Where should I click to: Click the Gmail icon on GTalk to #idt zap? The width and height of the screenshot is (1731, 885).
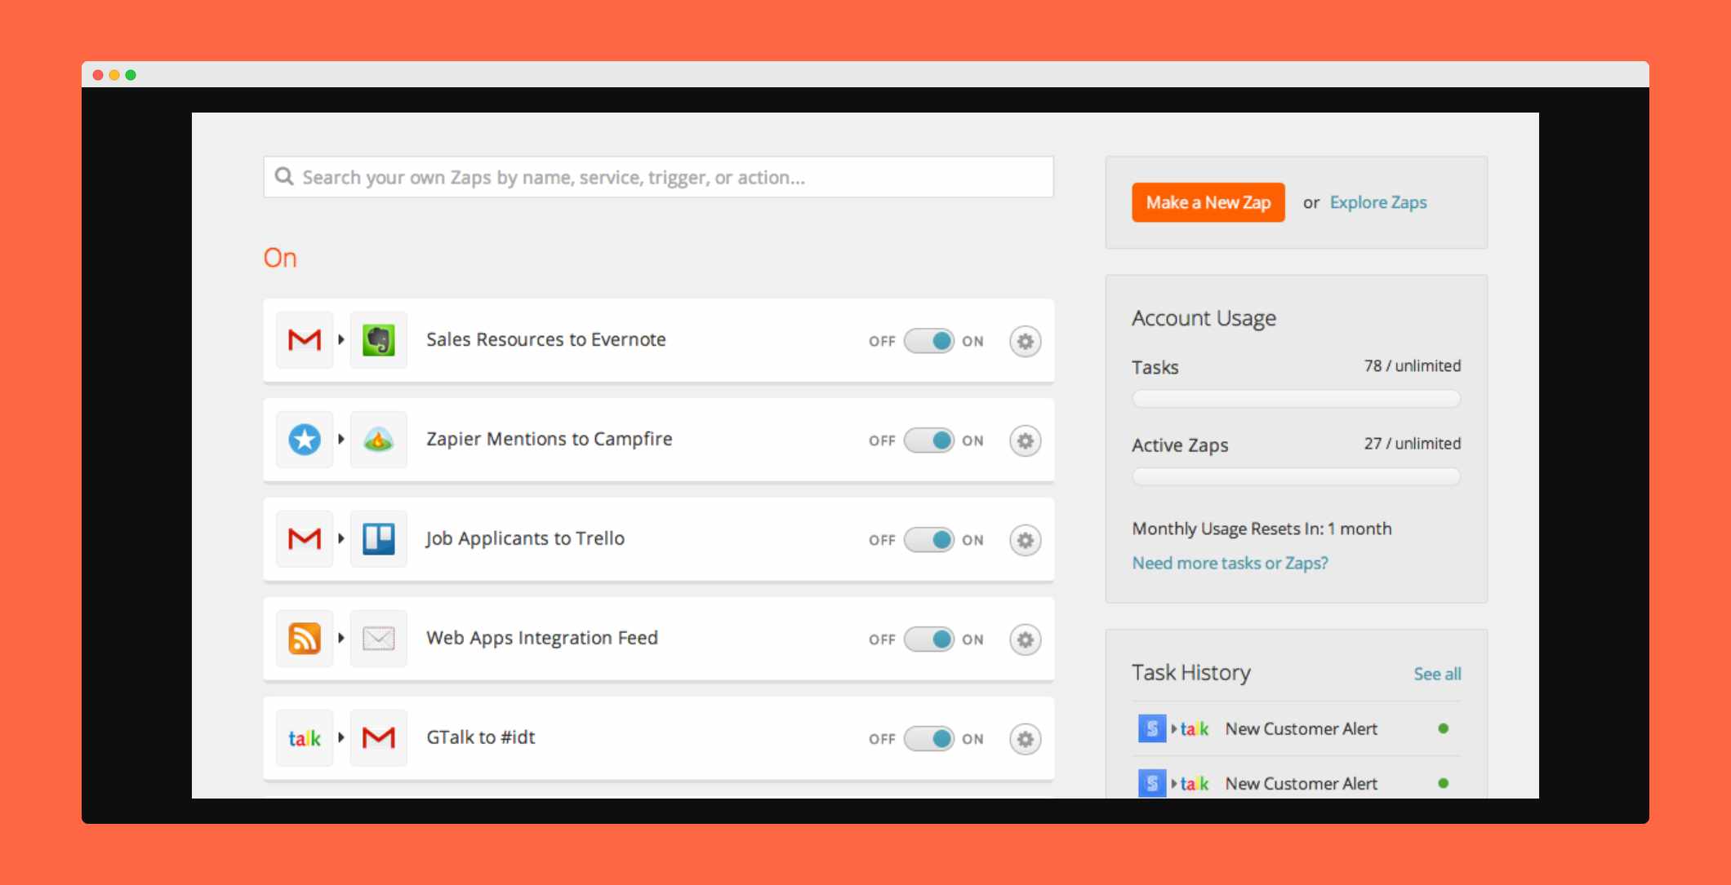pos(379,737)
